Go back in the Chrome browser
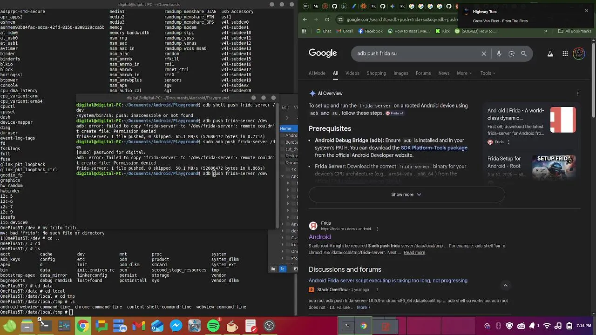The height and width of the screenshot is (335, 596). tap(305, 20)
